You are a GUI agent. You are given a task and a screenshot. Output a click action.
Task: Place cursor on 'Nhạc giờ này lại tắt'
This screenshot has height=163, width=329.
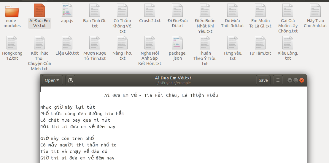point(68,107)
